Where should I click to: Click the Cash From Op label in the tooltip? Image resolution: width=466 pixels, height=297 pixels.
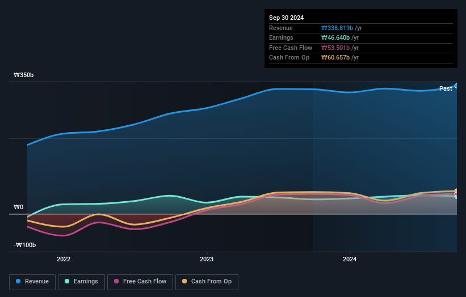(x=289, y=58)
